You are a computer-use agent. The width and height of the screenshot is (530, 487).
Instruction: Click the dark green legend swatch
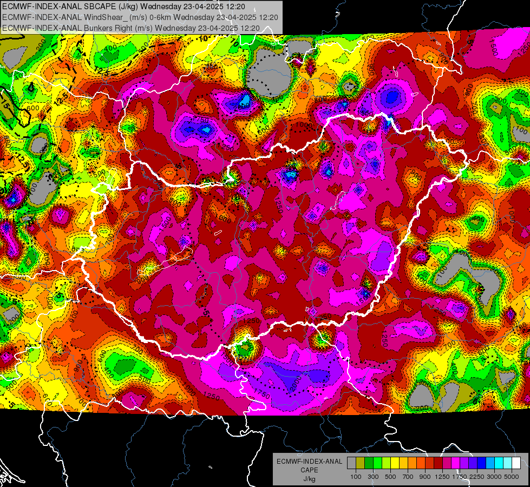pos(369,463)
